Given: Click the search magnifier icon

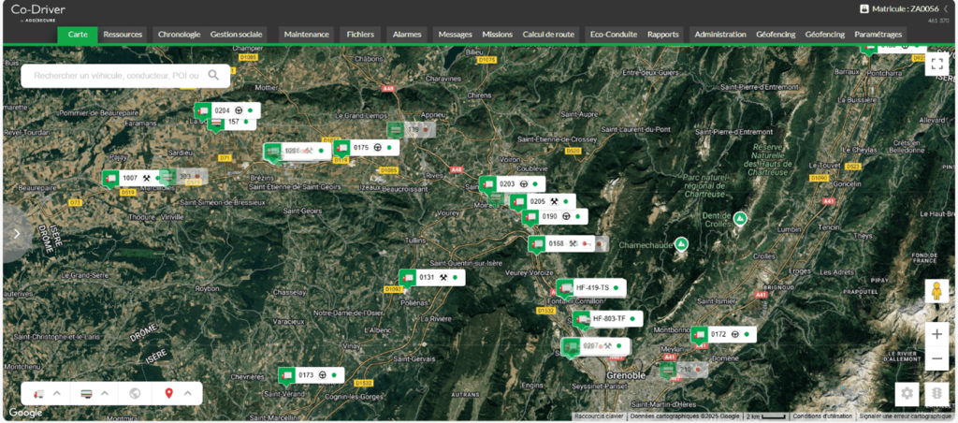Looking at the screenshot, I should (214, 75).
